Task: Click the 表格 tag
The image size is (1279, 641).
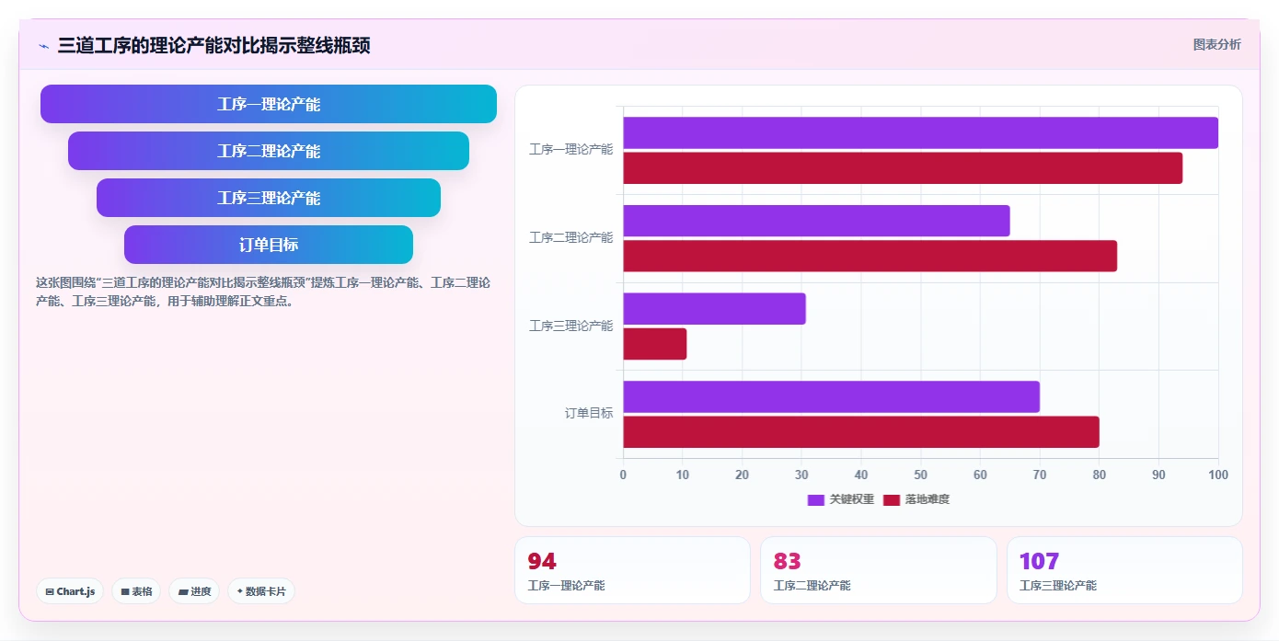Action: point(136,591)
